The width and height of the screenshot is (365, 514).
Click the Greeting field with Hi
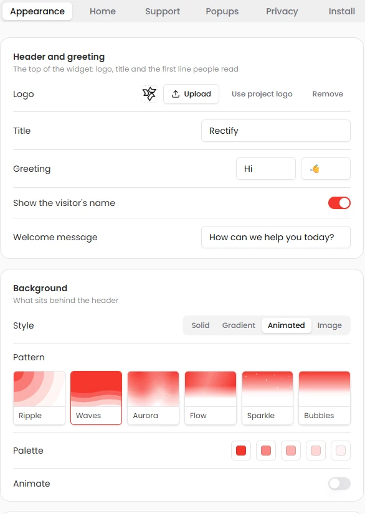coord(266,169)
